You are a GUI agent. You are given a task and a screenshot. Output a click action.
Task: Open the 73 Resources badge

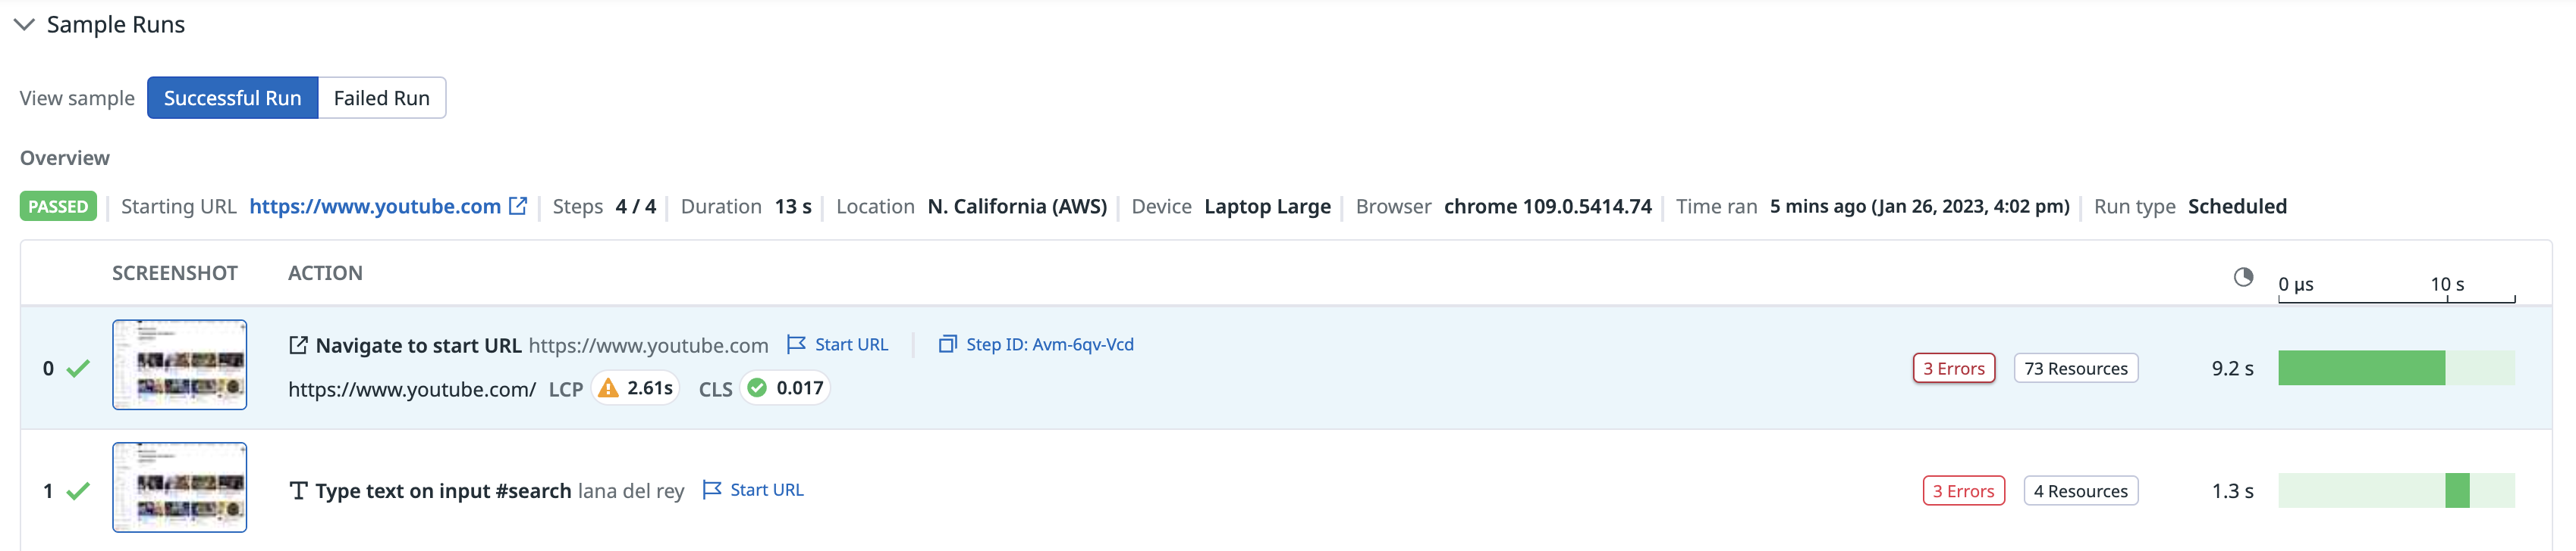point(2076,369)
